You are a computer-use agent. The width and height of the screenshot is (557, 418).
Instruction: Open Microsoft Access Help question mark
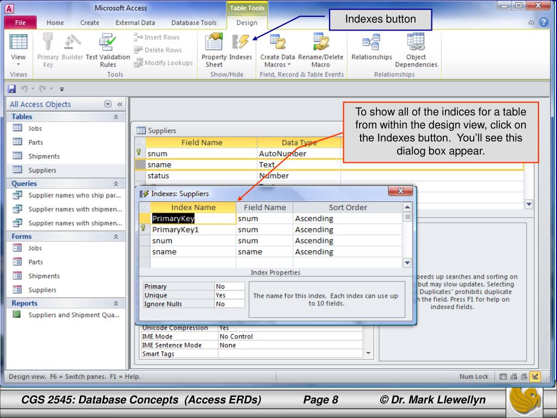point(543,22)
